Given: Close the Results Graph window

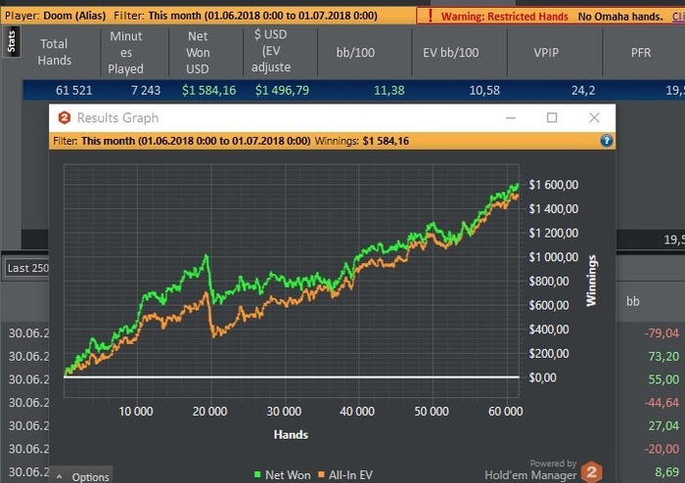Looking at the screenshot, I should (x=594, y=117).
